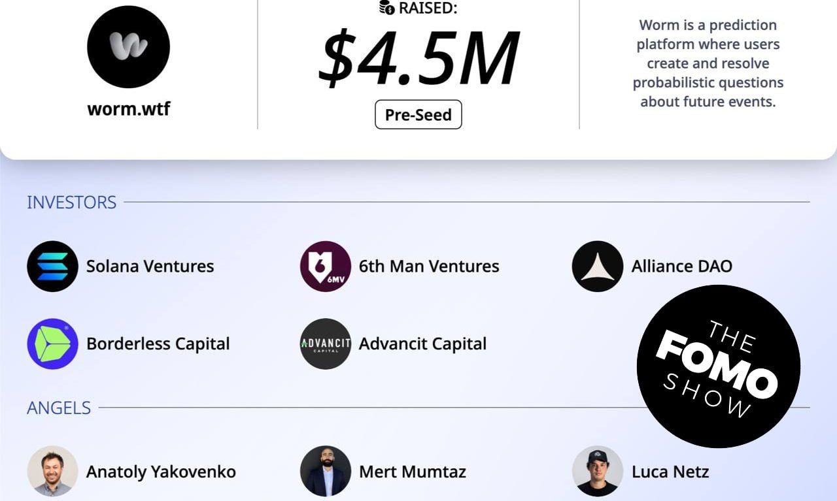Click the $4.5M raised amount
Image resolution: width=837 pixels, height=501 pixels.
coord(418,57)
